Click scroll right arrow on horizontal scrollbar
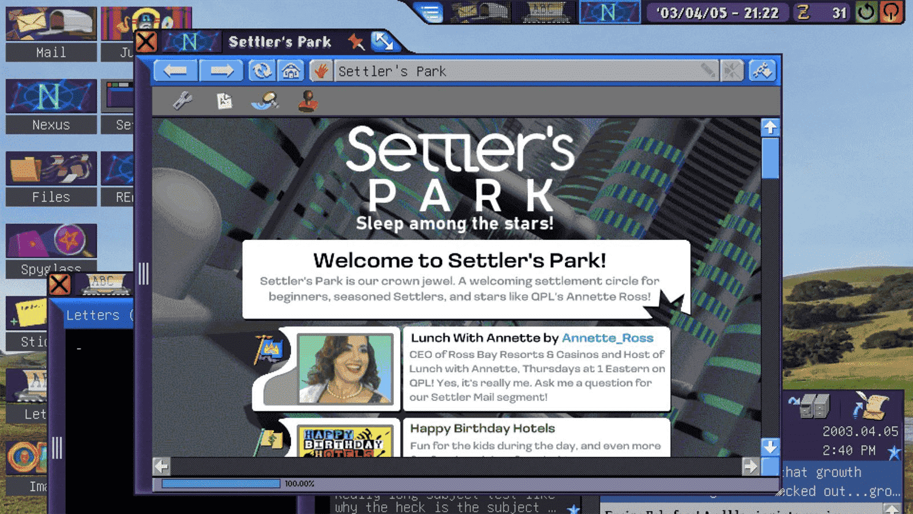Viewport: 913px width, 514px height. [x=750, y=466]
